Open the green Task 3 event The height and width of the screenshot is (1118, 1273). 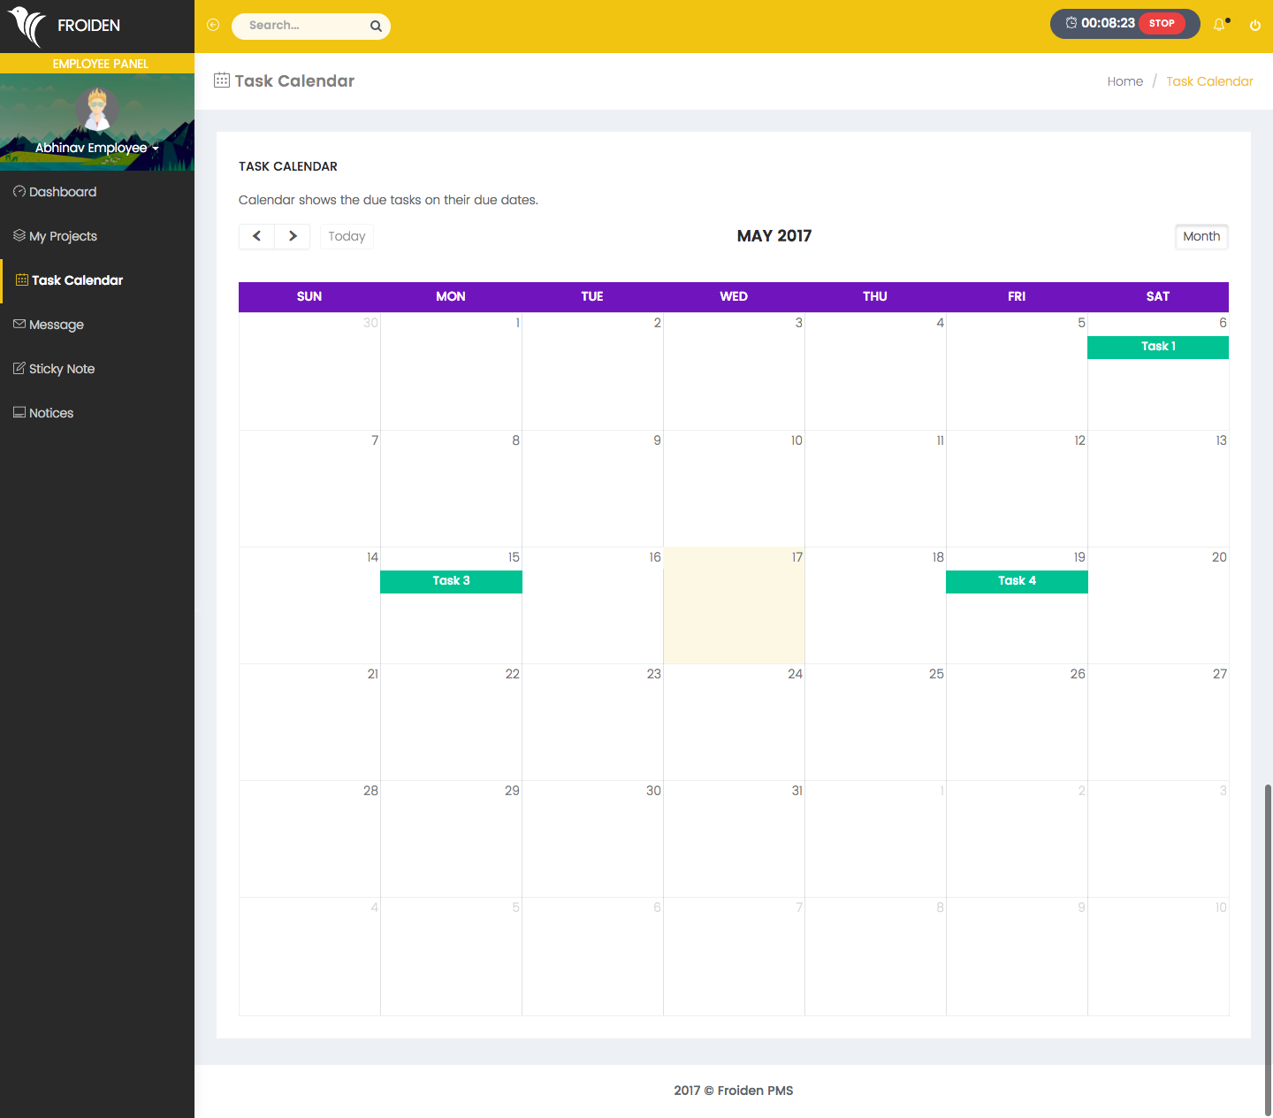[x=451, y=581]
